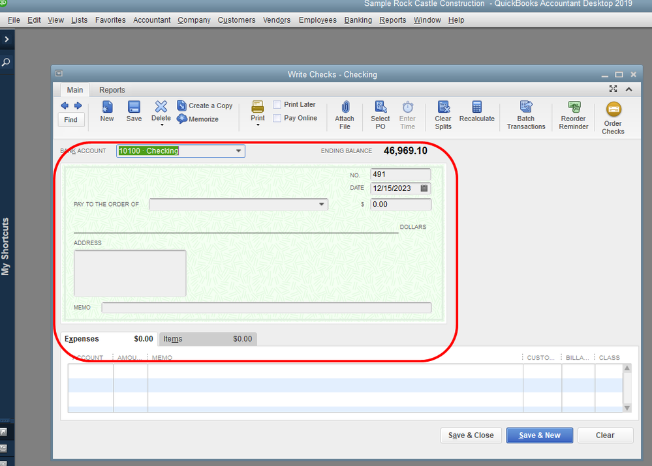Enable Pay Online checkbox
The height and width of the screenshot is (466, 652).
click(x=277, y=118)
